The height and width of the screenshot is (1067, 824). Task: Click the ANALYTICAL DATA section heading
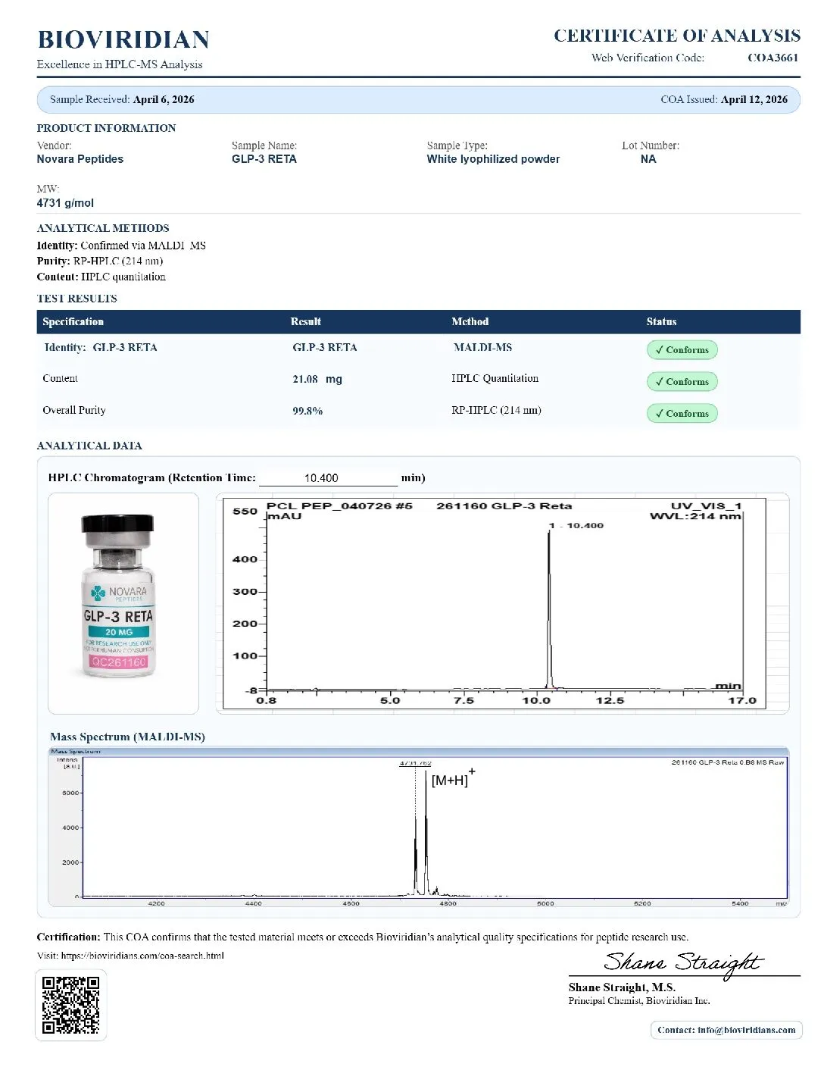89,446
